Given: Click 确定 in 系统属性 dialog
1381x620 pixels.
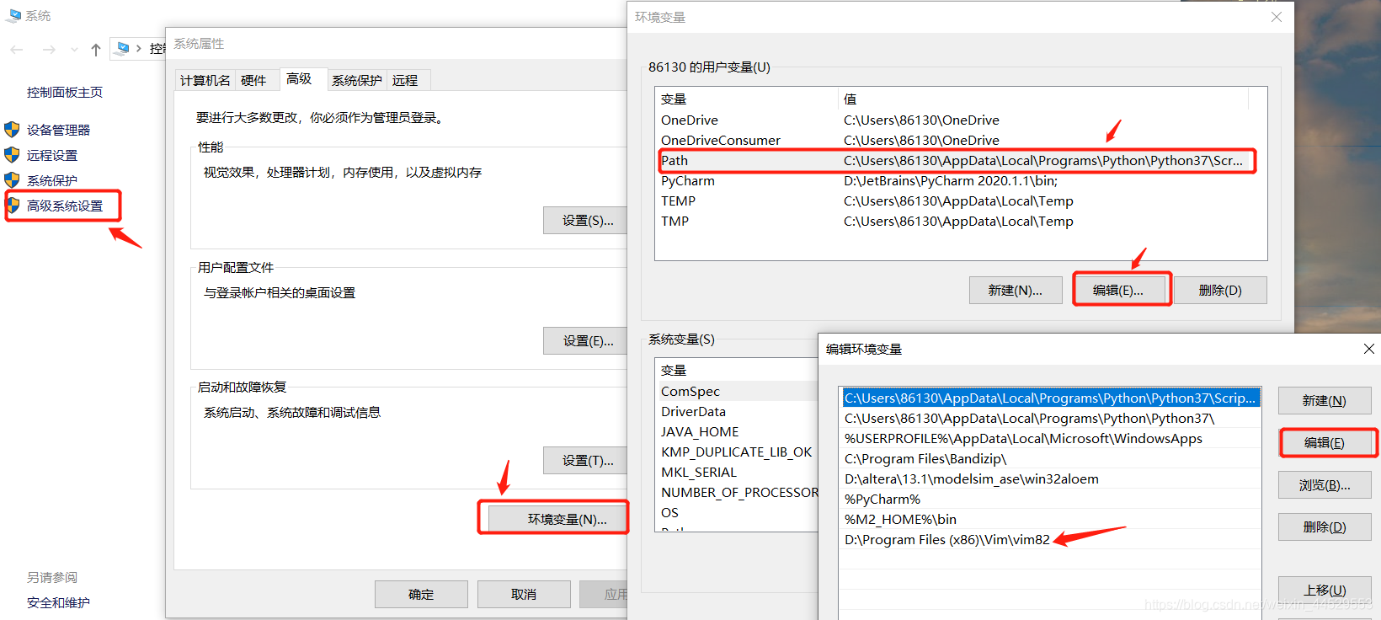Looking at the screenshot, I should click(421, 594).
